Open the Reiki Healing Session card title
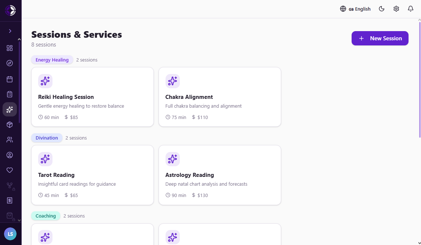 (x=66, y=97)
